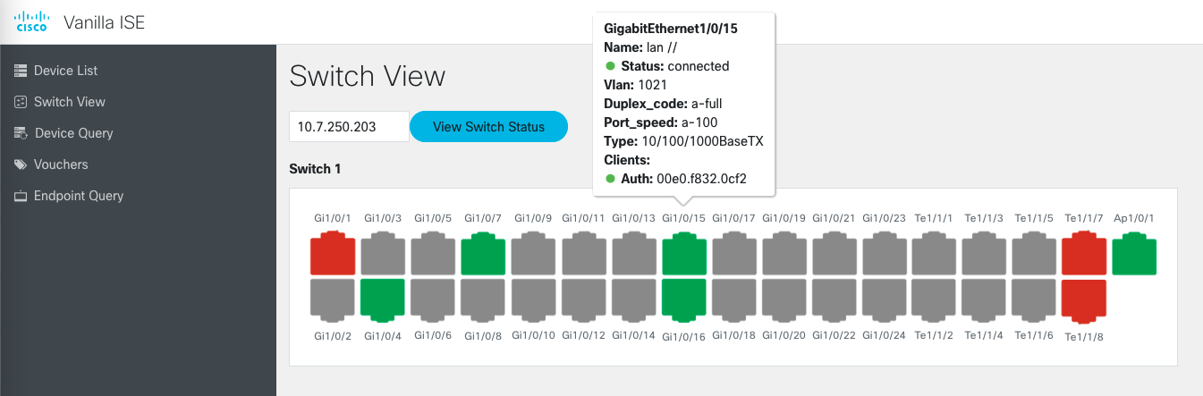Select port Gi1/0/3 on the switch
This screenshot has height=396, width=1203.
click(x=383, y=253)
